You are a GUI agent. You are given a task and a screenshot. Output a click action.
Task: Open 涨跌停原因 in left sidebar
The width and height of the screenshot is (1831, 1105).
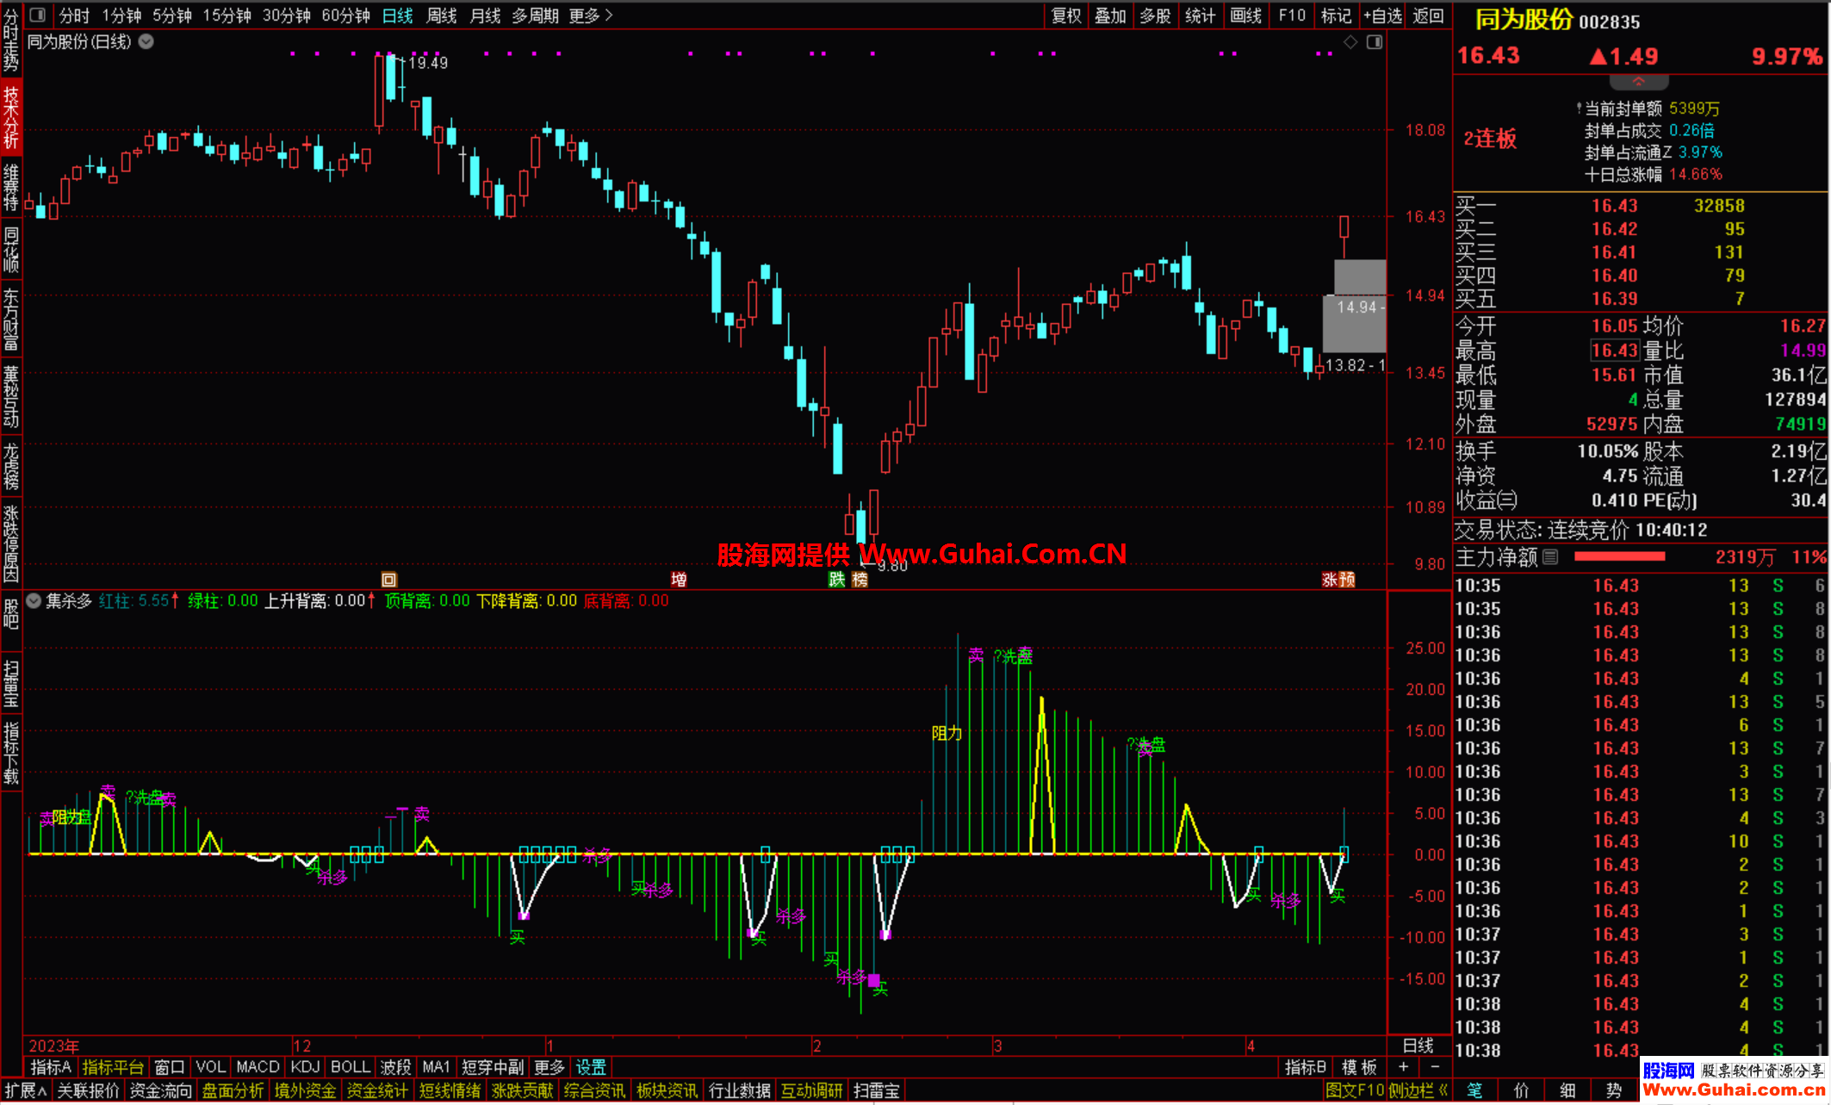[x=10, y=543]
